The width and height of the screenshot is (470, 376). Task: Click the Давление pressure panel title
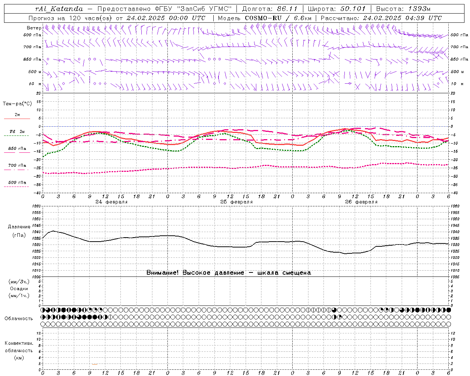[x=19, y=227]
